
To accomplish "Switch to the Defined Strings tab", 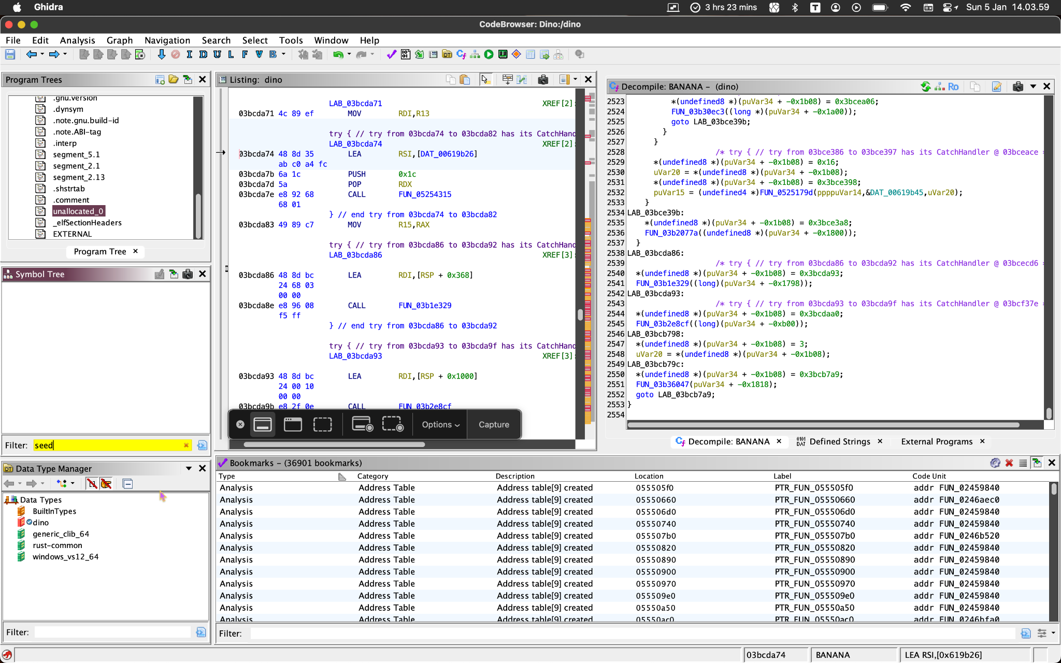I will 839,441.
